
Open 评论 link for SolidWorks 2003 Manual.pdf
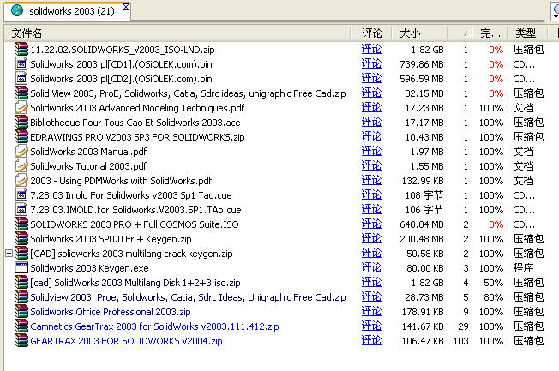(371, 152)
